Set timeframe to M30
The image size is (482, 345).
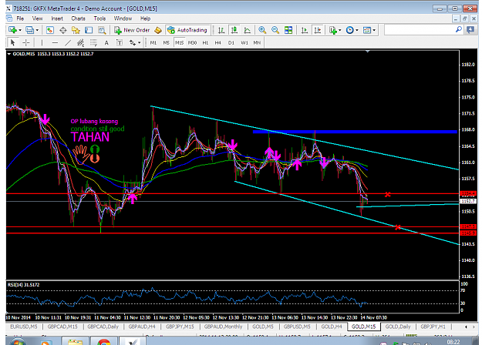192,42
